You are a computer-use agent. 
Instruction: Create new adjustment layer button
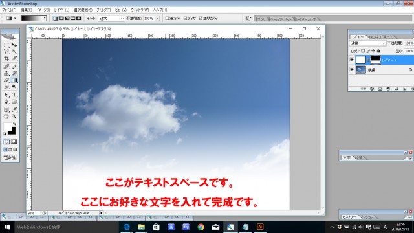(388, 89)
